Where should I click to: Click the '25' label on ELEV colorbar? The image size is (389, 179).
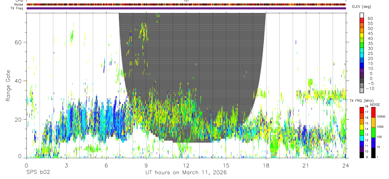[x=370, y=54]
